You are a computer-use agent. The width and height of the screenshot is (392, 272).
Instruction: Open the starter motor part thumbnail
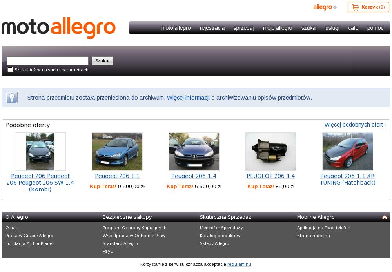[x=271, y=152]
